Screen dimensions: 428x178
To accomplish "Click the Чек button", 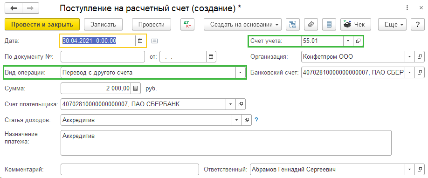I will tap(356, 24).
